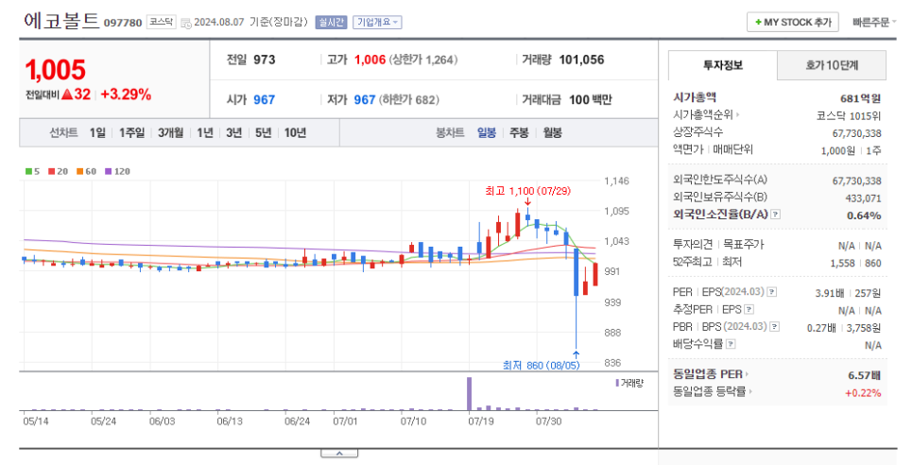
Task: Click PER value 3.91배
Action: tap(829, 293)
